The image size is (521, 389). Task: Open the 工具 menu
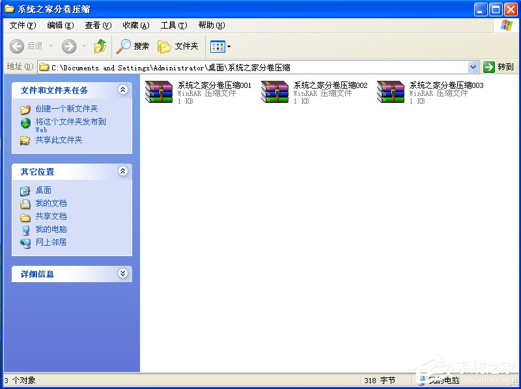(x=172, y=25)
